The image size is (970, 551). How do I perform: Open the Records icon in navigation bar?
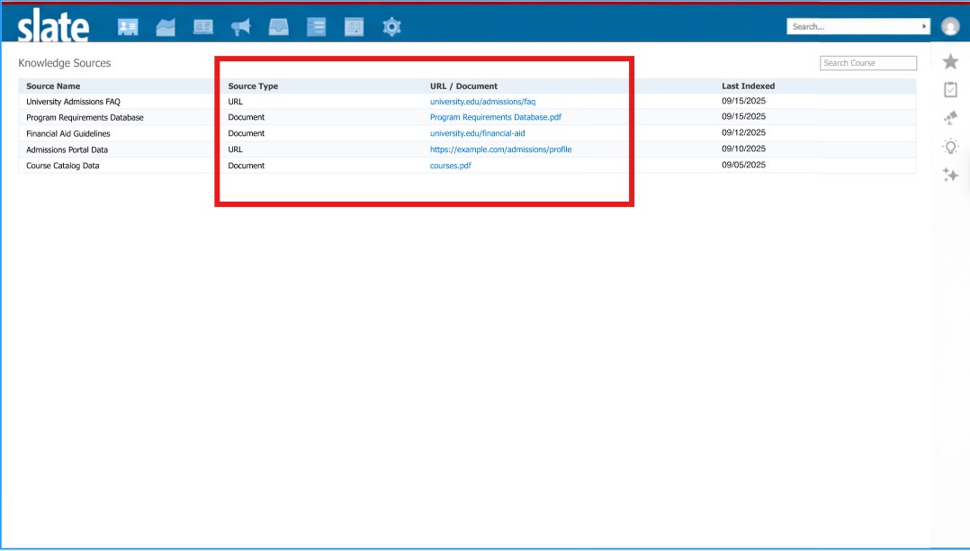(128, 26)
